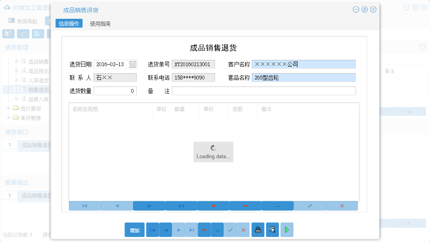Viewport: 430px width, 242px height.
Task: Click the 退货数量 quantity field
Action: point(116,90)
